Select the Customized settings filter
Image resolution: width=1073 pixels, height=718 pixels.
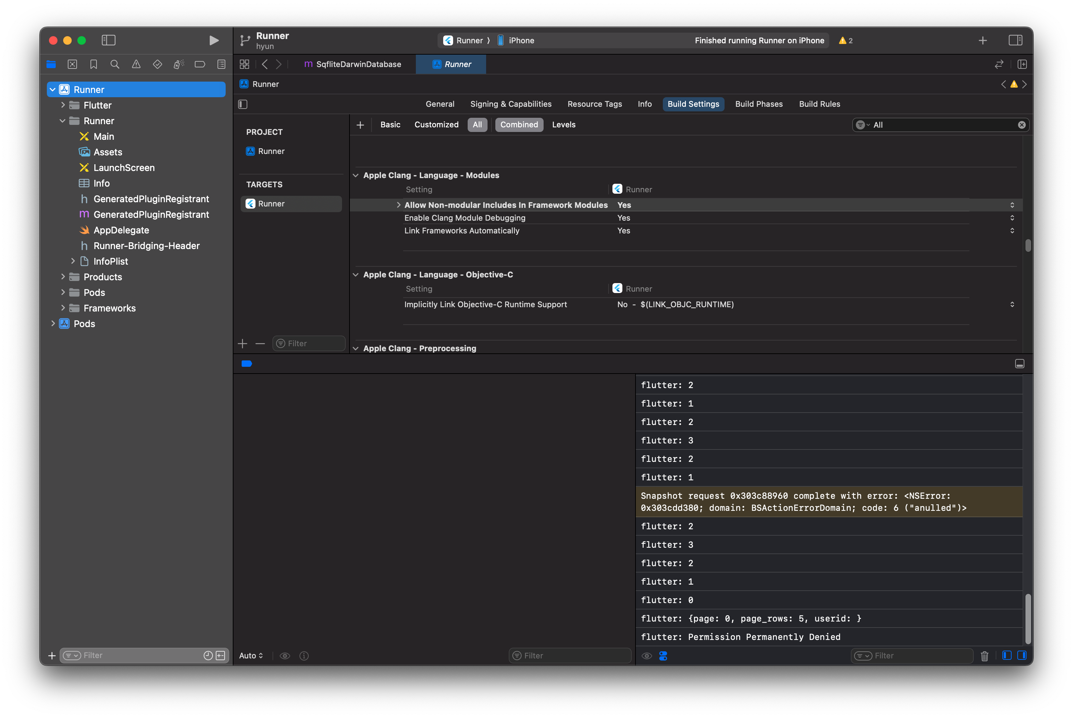[x=436, y=125]
